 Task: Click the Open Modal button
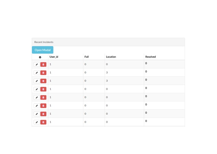pyautogui.click(x=42, y=50)
